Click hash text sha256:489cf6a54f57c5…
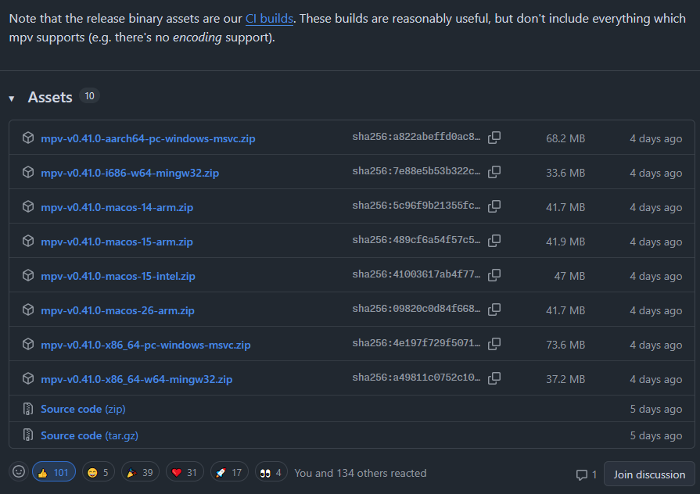The height and width of the screenshot is (494, 700). pyautogui.click(x=416, y=241)
